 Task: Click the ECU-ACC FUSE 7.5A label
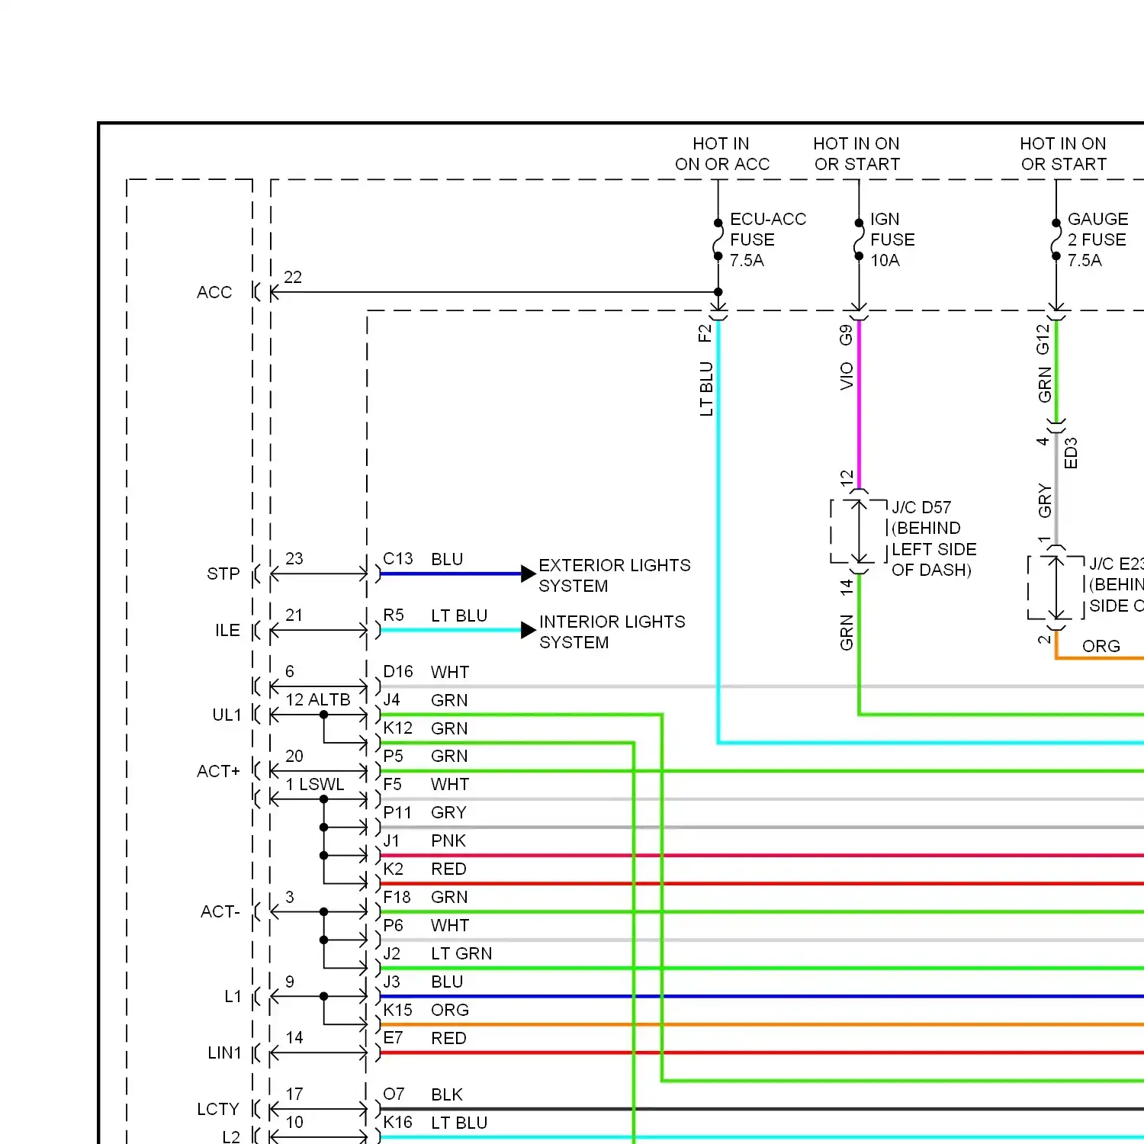point(767,239)
